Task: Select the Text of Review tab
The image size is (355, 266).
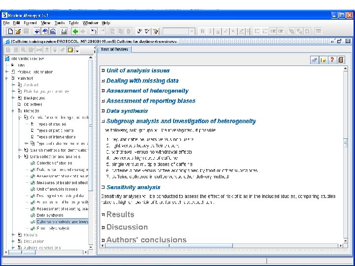Action: pyautogui.click(x=114, y=49)
